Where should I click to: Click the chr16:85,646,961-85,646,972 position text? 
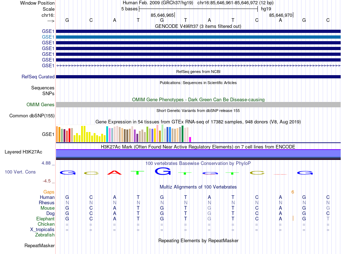(x=228, y=3)
